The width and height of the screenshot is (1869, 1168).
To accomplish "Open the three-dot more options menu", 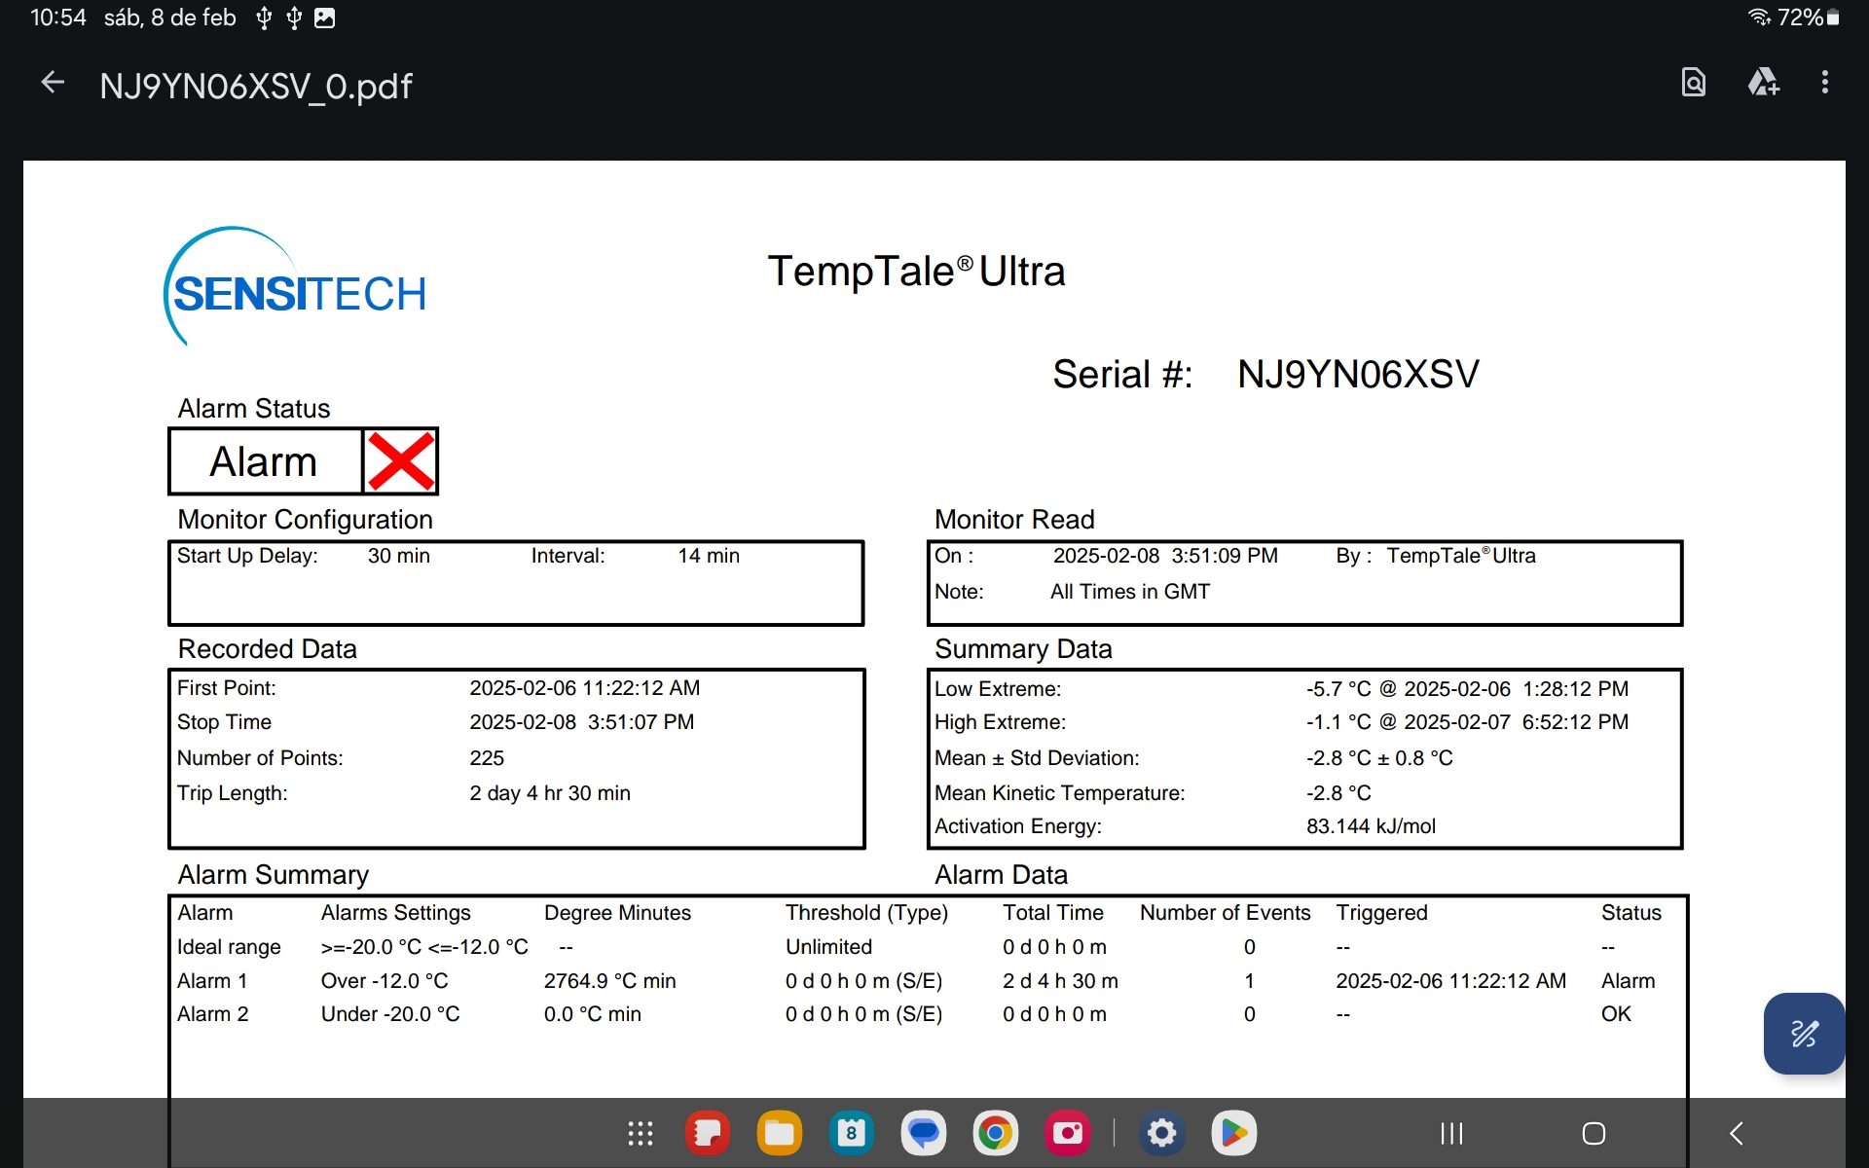I will coord(1825,83).
